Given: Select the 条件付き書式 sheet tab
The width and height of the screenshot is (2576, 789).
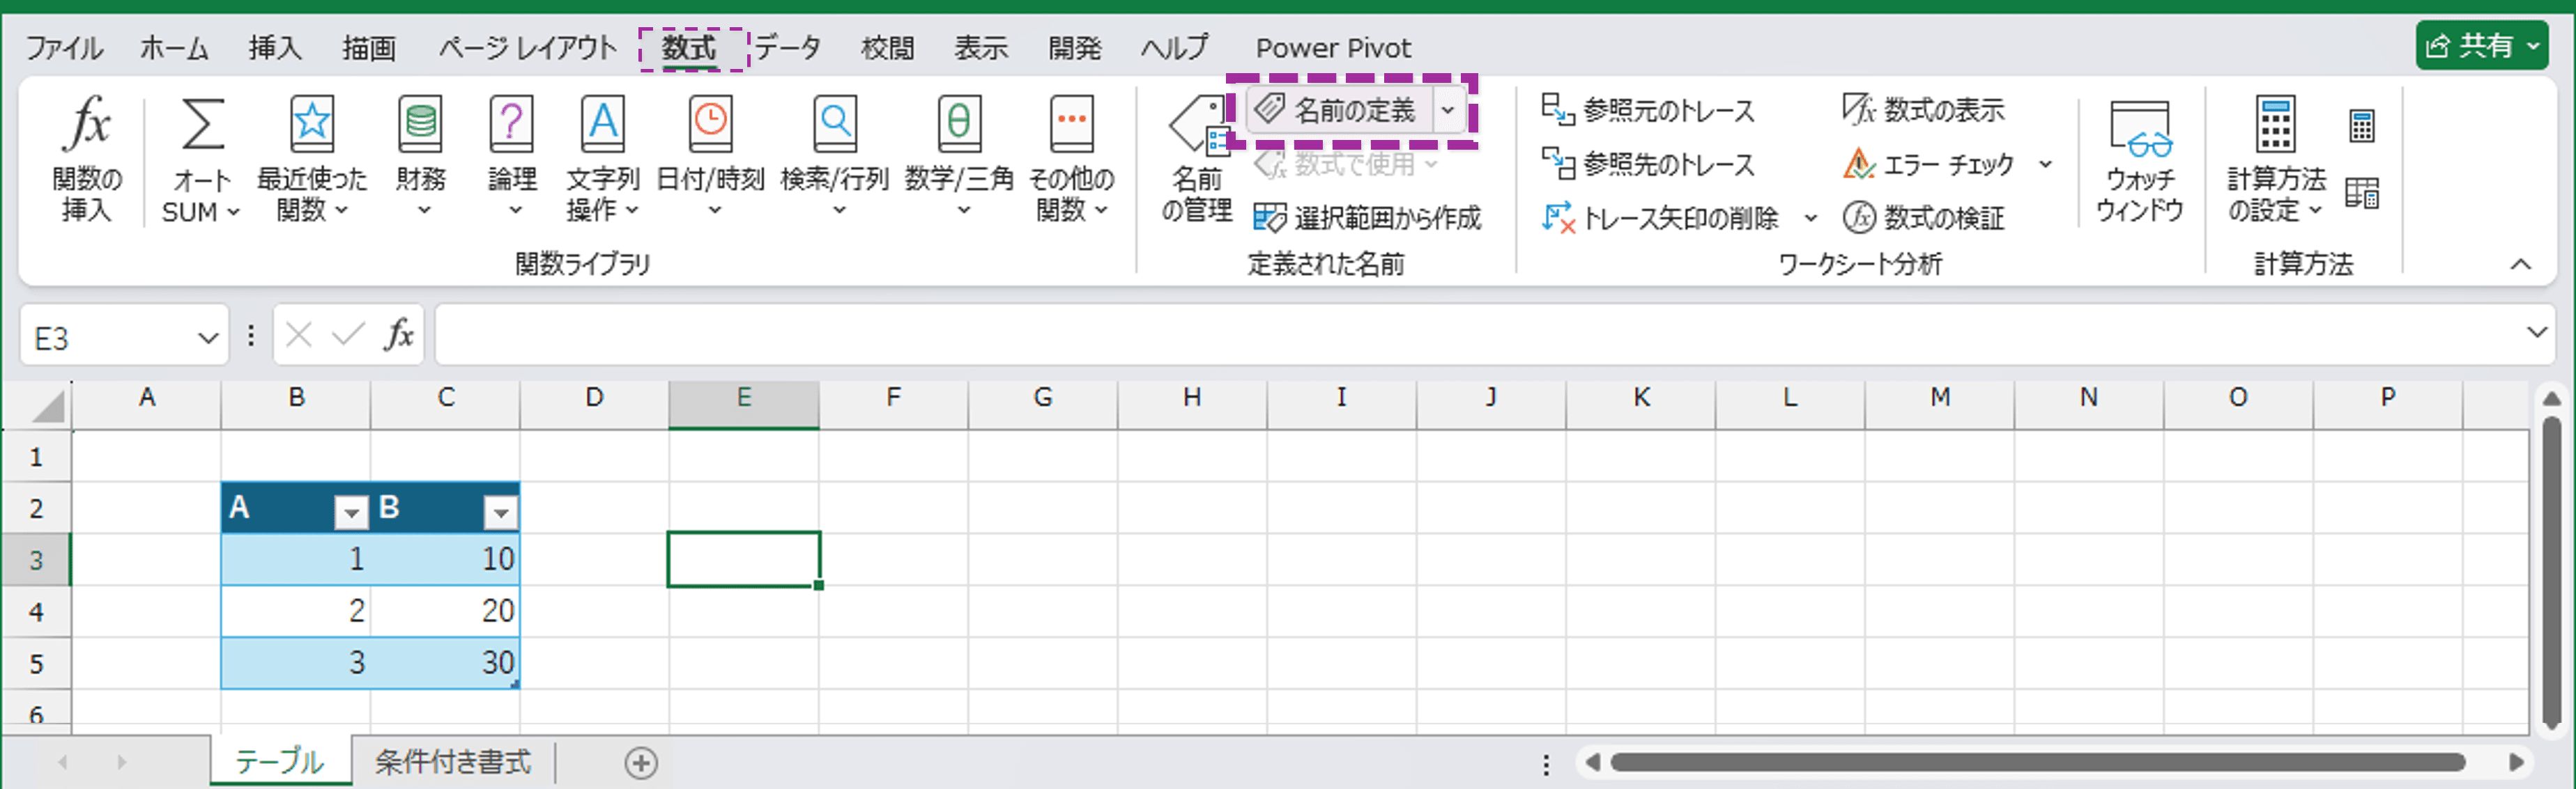Looking at the screenshot, I should pyautogui.click(x=452, y=762).
